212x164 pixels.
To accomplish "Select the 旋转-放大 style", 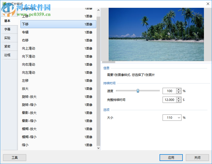I will 58,97.
